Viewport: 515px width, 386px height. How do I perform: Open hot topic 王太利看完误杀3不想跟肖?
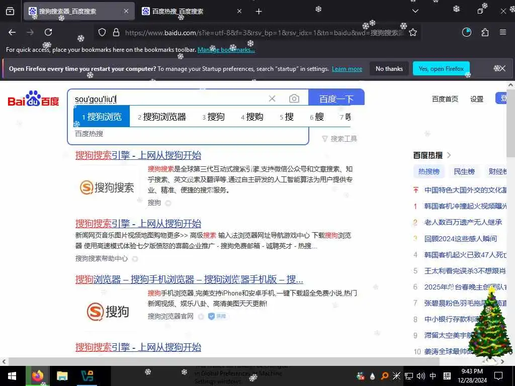coord(465,271)
